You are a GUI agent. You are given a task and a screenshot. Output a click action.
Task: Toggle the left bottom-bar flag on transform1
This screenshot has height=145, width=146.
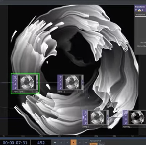coord(34,92)
